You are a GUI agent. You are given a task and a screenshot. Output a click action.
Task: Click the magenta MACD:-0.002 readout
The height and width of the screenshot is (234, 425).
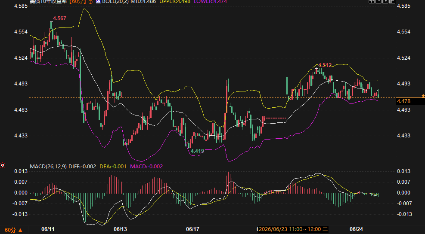click(146, 167)
